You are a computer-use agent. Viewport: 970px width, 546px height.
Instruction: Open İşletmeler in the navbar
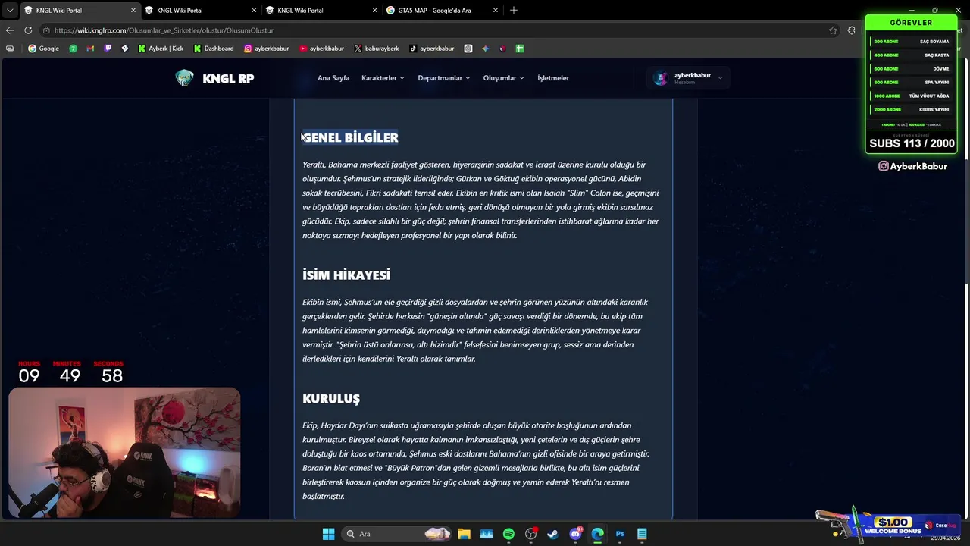coord(553,78)
